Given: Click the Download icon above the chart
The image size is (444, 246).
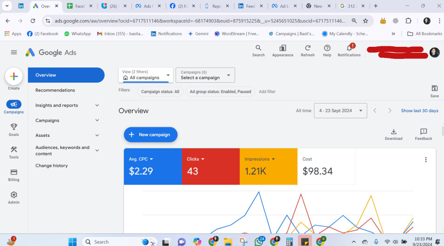Looking at the screenshot, I should click(x=394, y=132).
